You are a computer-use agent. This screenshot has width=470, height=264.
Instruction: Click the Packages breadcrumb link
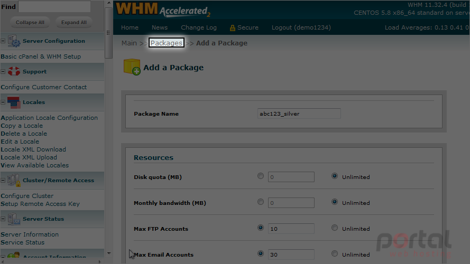point(167,43)
